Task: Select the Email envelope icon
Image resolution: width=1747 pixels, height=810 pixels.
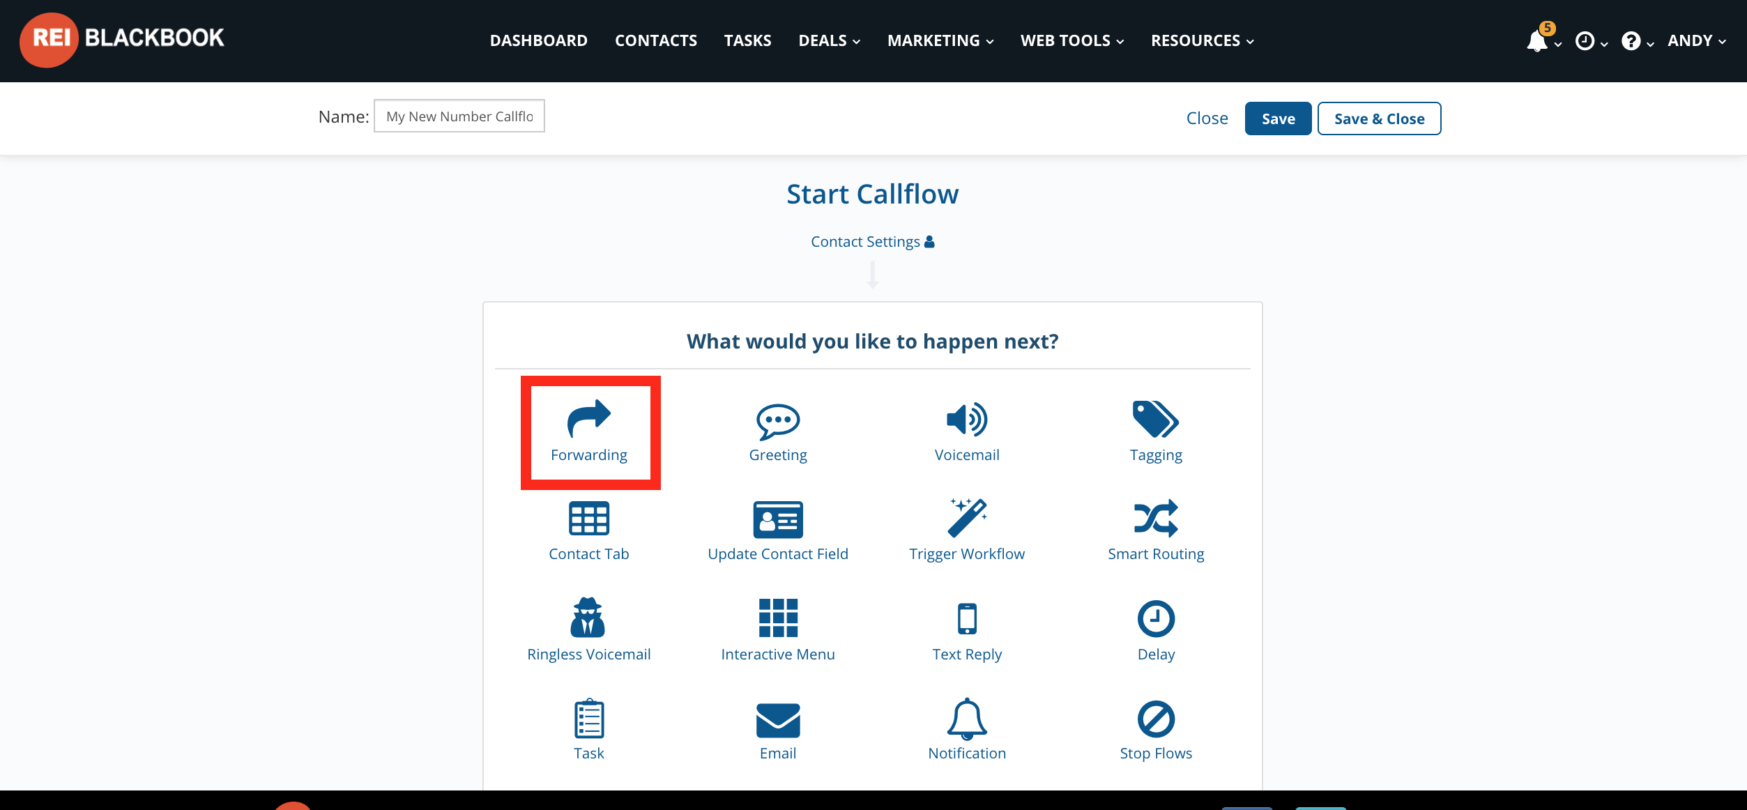Action: (778, 720)
